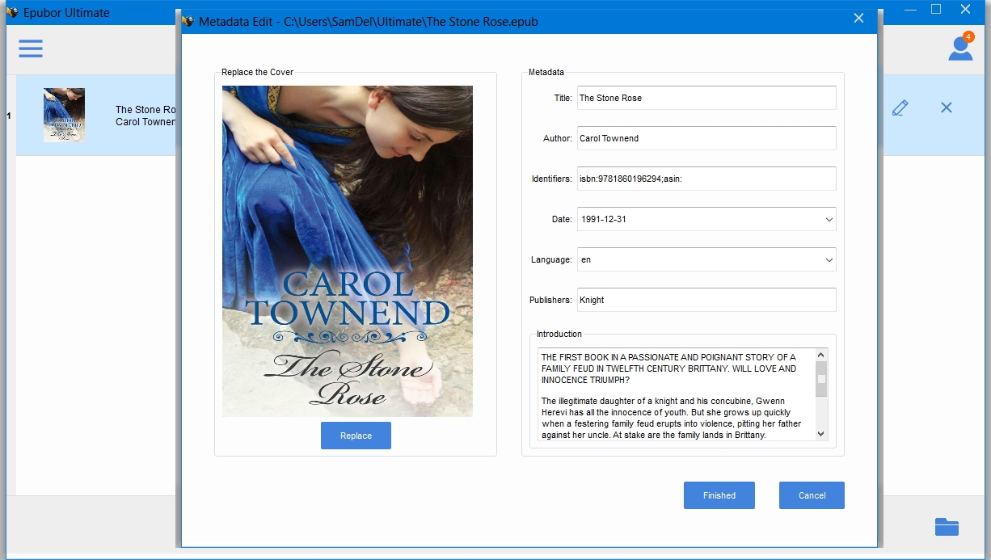Click the Author field with Carol Townend
This screenshot has height=560, width=991.
(x=706, y=138)
